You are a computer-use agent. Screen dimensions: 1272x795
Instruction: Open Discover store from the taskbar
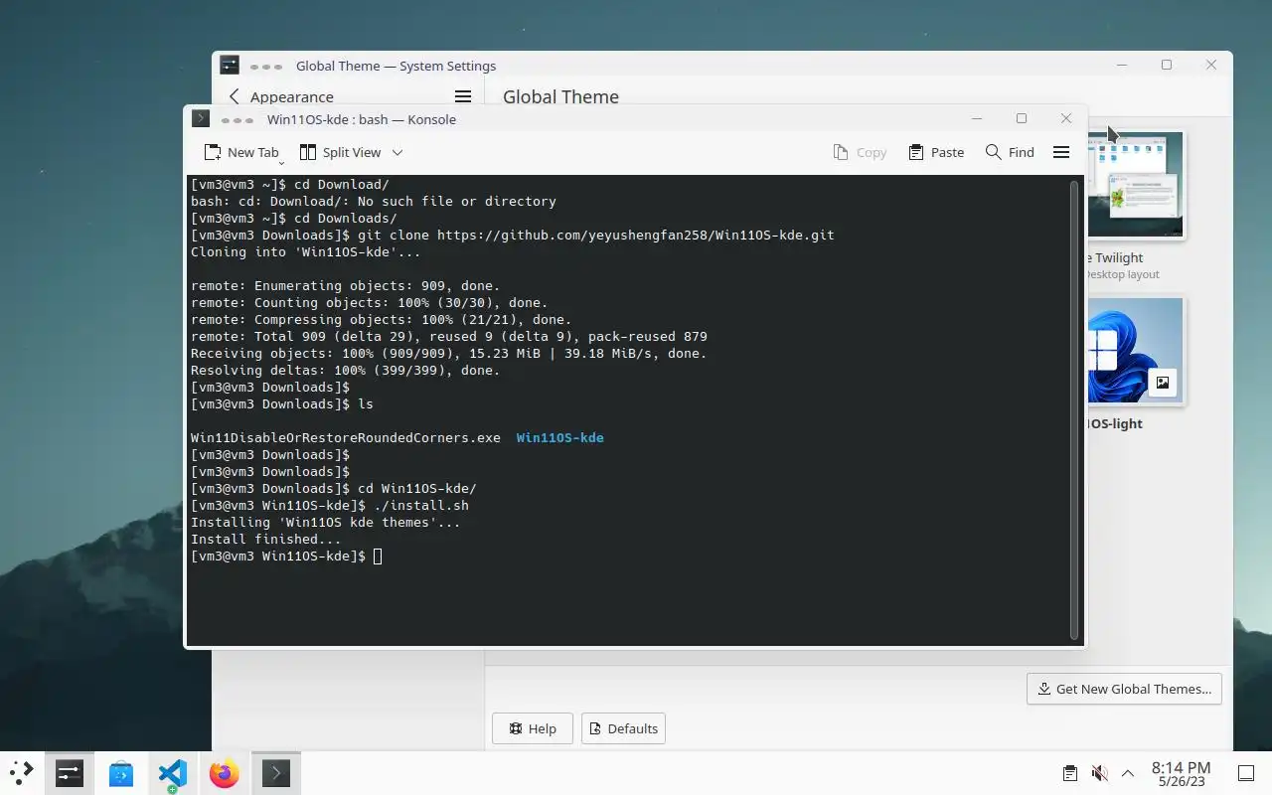coord(121,773)
